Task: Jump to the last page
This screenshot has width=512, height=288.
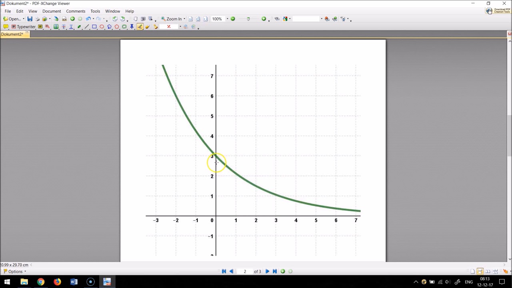Action: (x=275, y=271)
